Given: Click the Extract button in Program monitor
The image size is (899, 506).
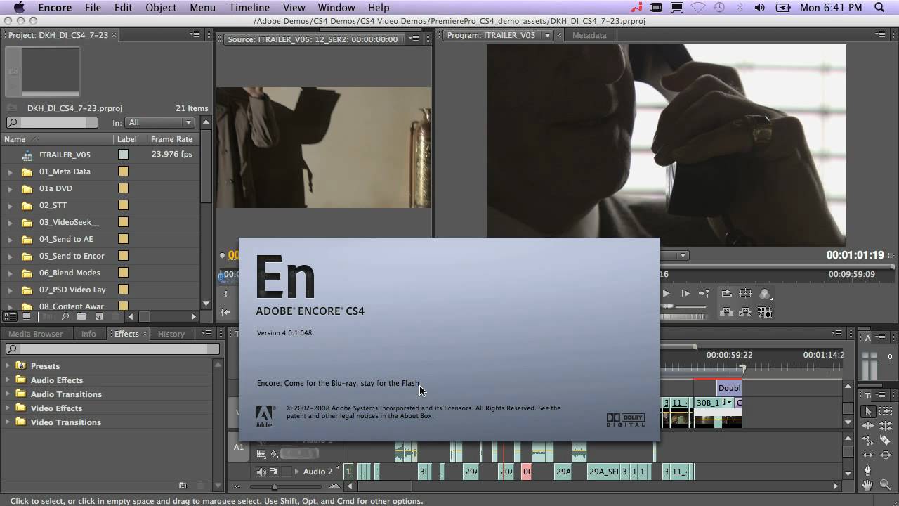Looking at the screenshot, I should 746,312.
